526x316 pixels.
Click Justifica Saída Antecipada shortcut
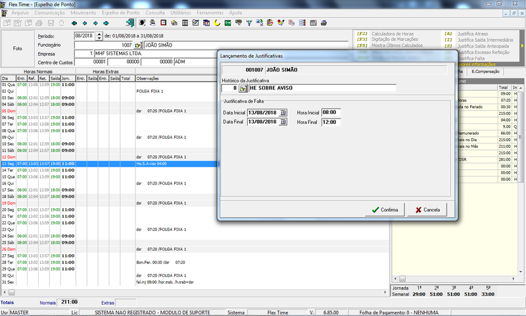pos(483,46)
